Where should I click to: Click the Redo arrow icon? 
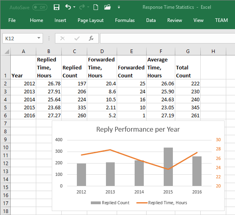[x=82, y=7]
